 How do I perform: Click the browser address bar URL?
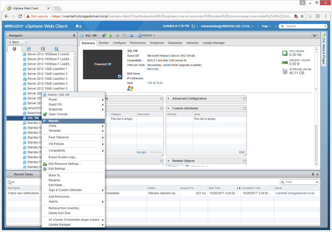(171, 16)
